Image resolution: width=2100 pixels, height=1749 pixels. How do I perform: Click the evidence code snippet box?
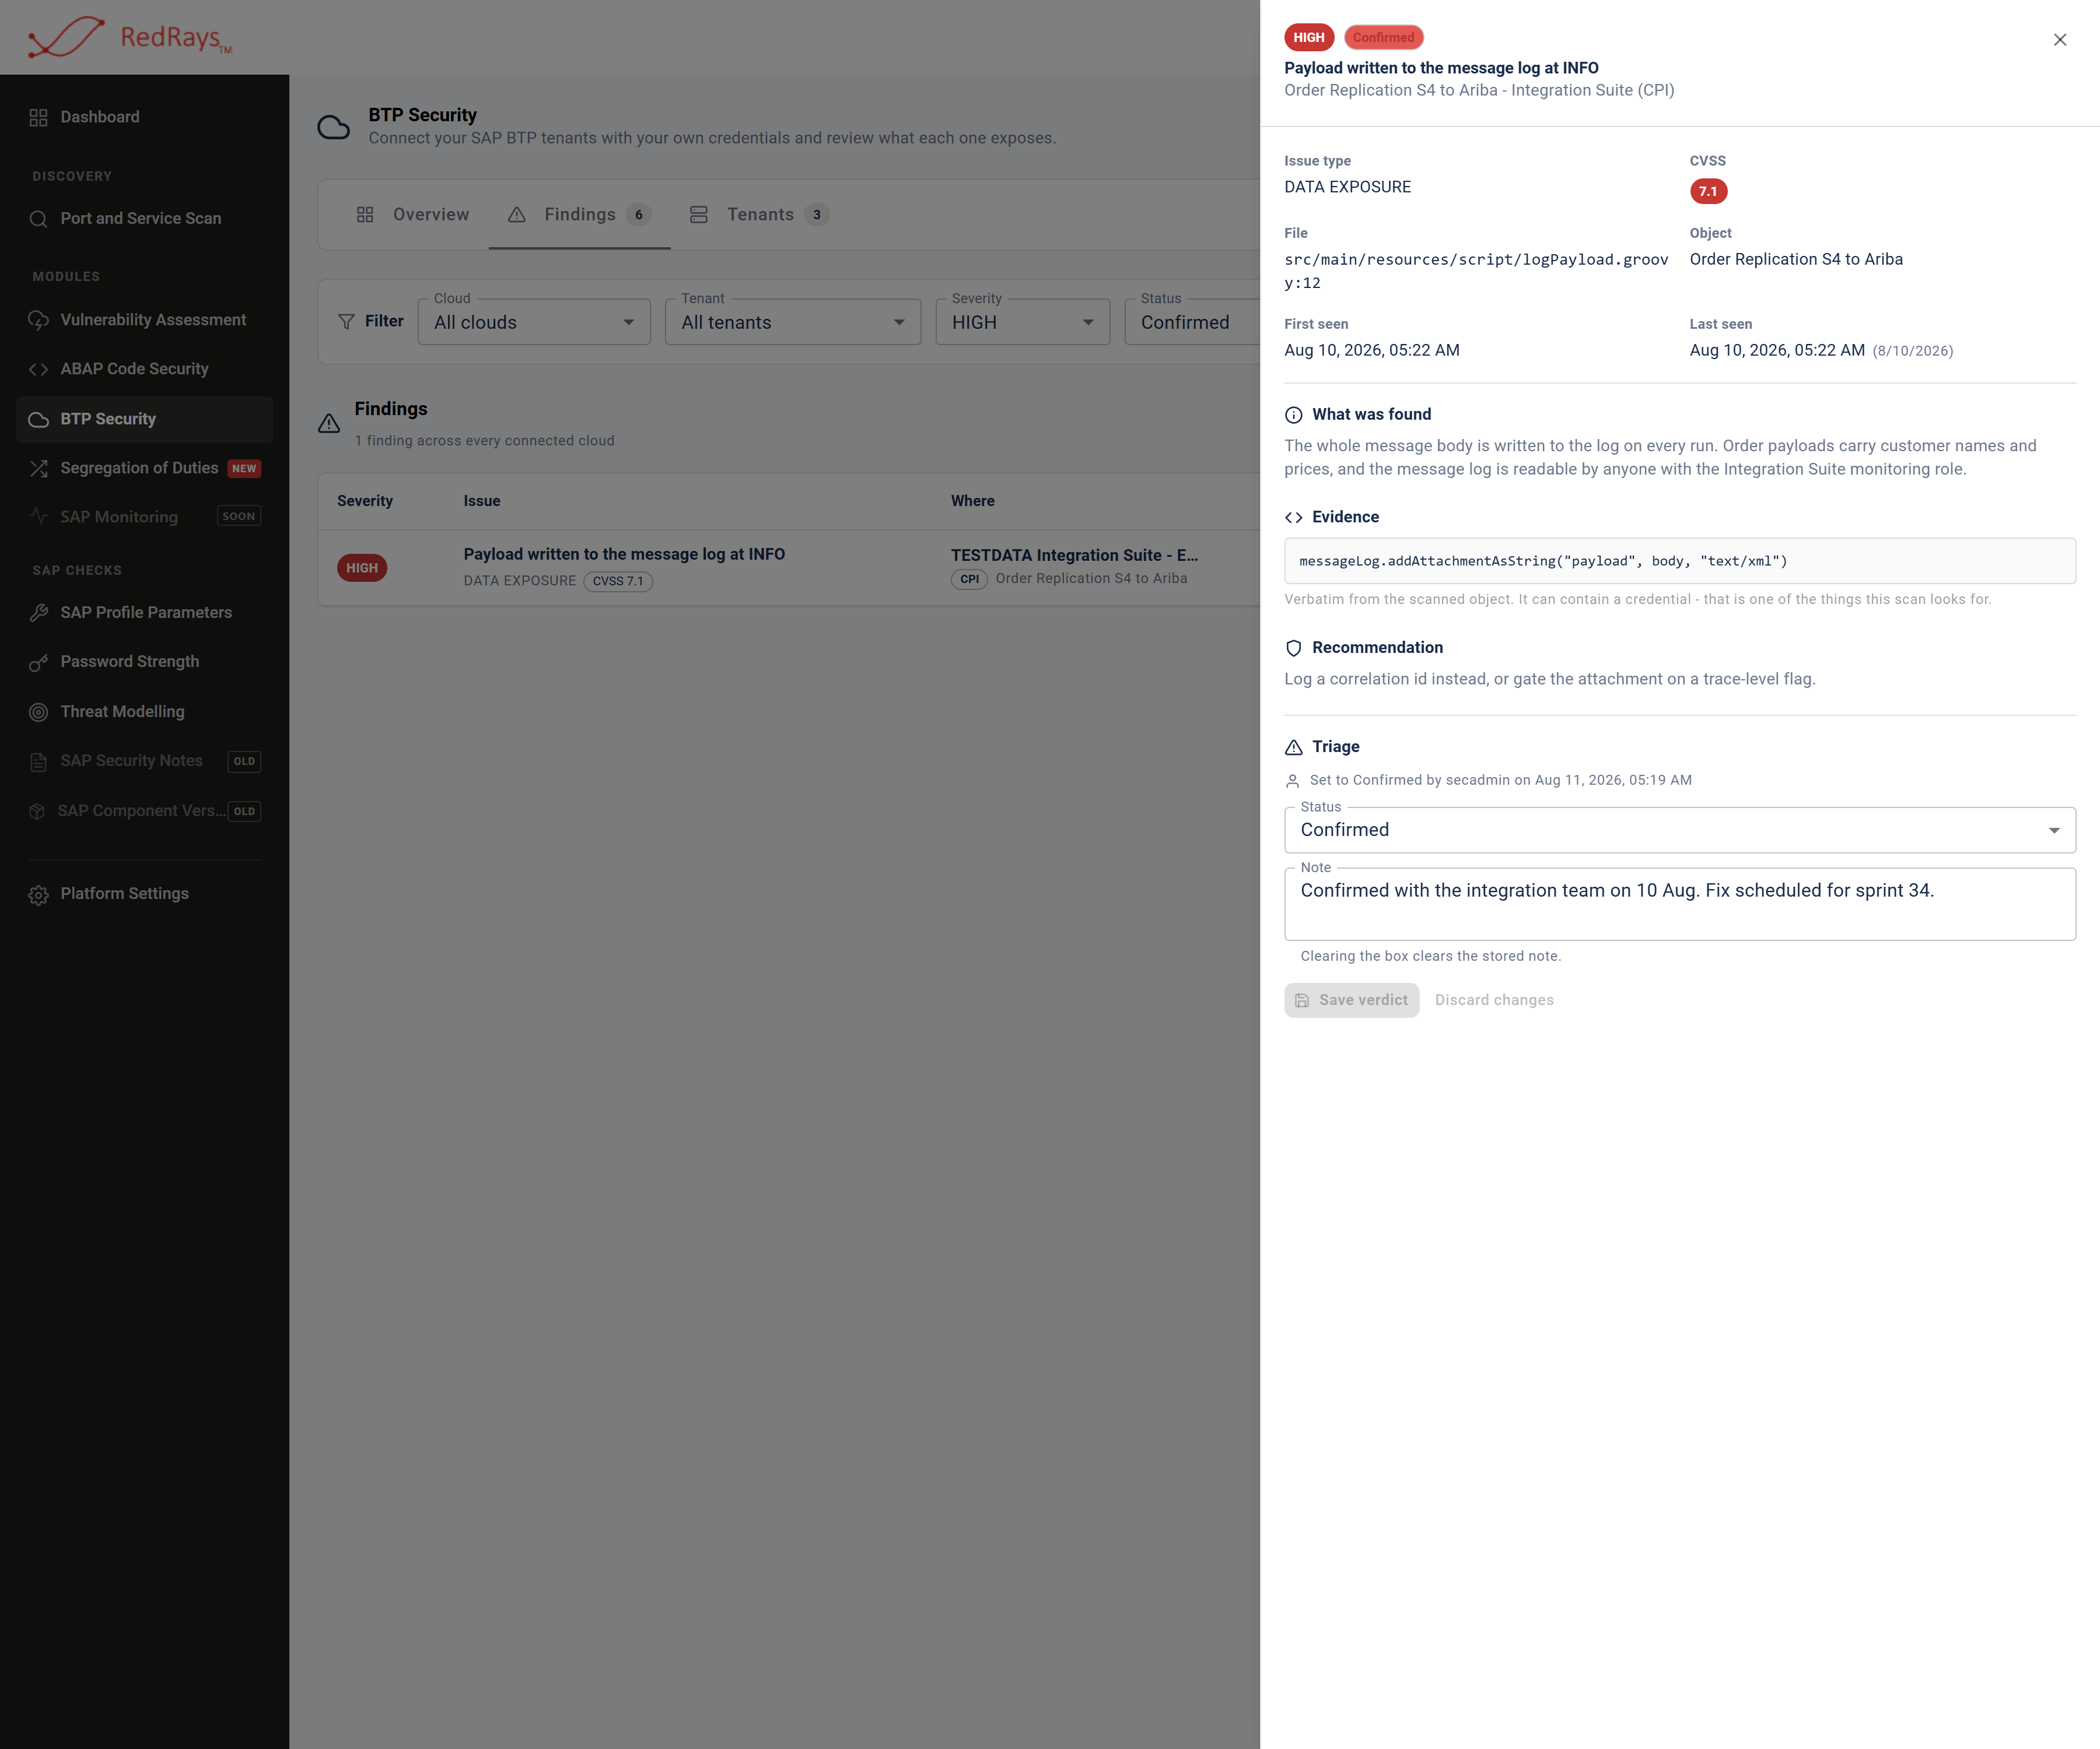(1679, 561)
